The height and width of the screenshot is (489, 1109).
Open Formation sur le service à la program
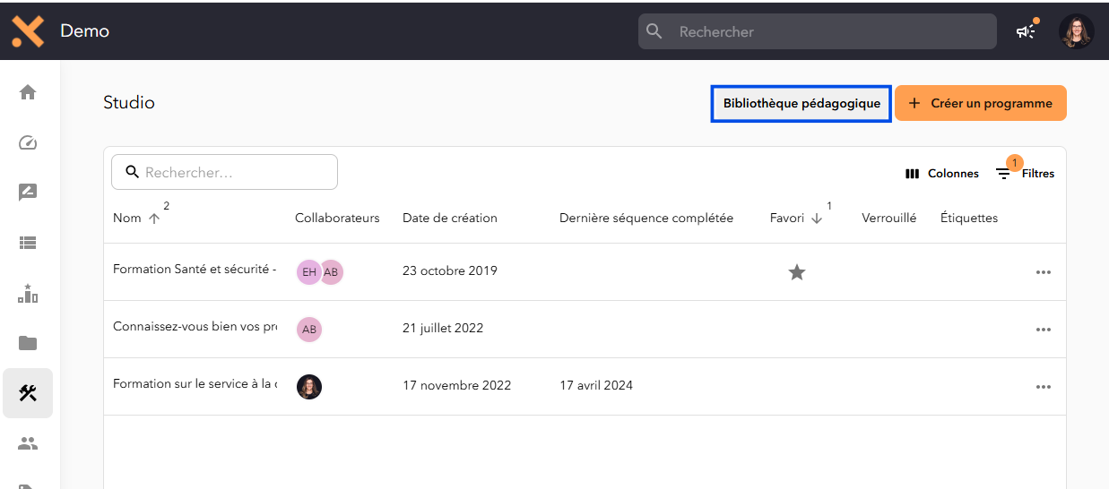click(195, 383)
